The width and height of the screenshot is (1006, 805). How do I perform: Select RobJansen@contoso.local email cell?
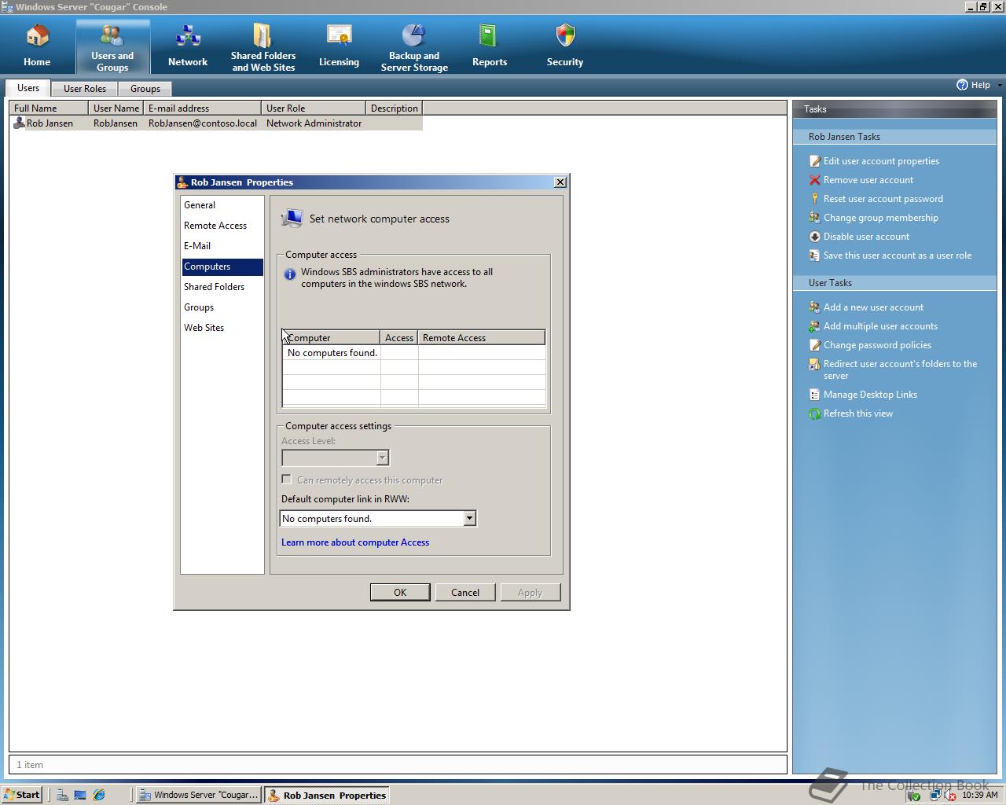coord(203,123)
